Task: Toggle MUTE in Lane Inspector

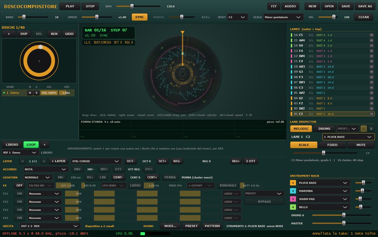Action: [361, 145]
